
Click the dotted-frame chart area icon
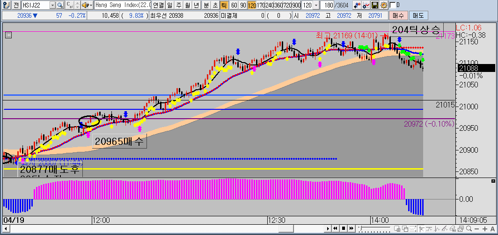click(413, 228)
